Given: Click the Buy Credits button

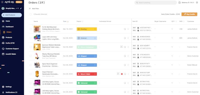Looking at the screenshot, I should 189,14.
